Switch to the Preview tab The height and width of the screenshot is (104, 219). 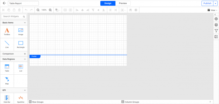pos(123,3)
